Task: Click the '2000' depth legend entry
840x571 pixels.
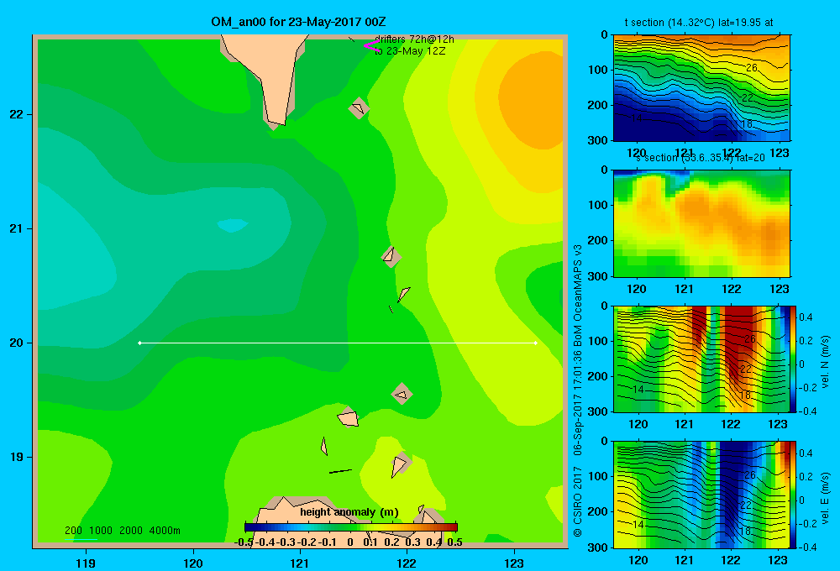Action: [131, 531]
